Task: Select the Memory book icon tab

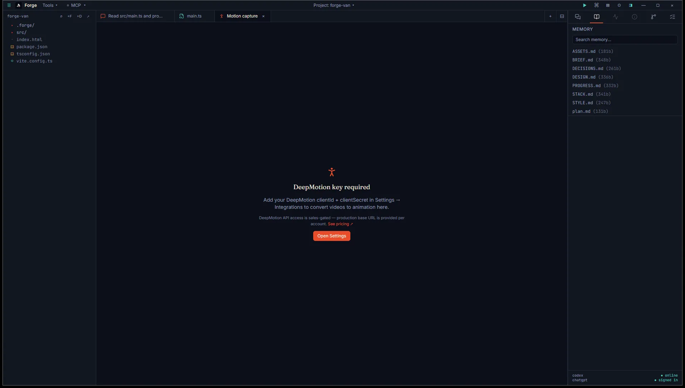Action: click(x=596, y=17)
